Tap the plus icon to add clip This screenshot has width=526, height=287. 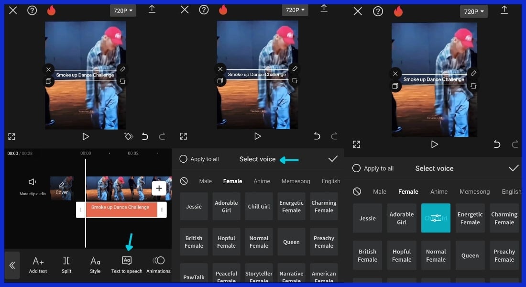click(159, 188)
